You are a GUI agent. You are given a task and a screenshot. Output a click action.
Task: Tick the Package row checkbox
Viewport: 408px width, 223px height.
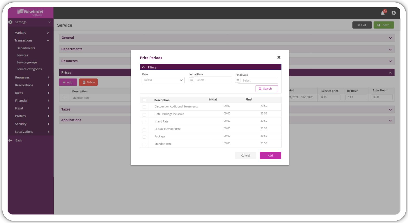point(144,137)
